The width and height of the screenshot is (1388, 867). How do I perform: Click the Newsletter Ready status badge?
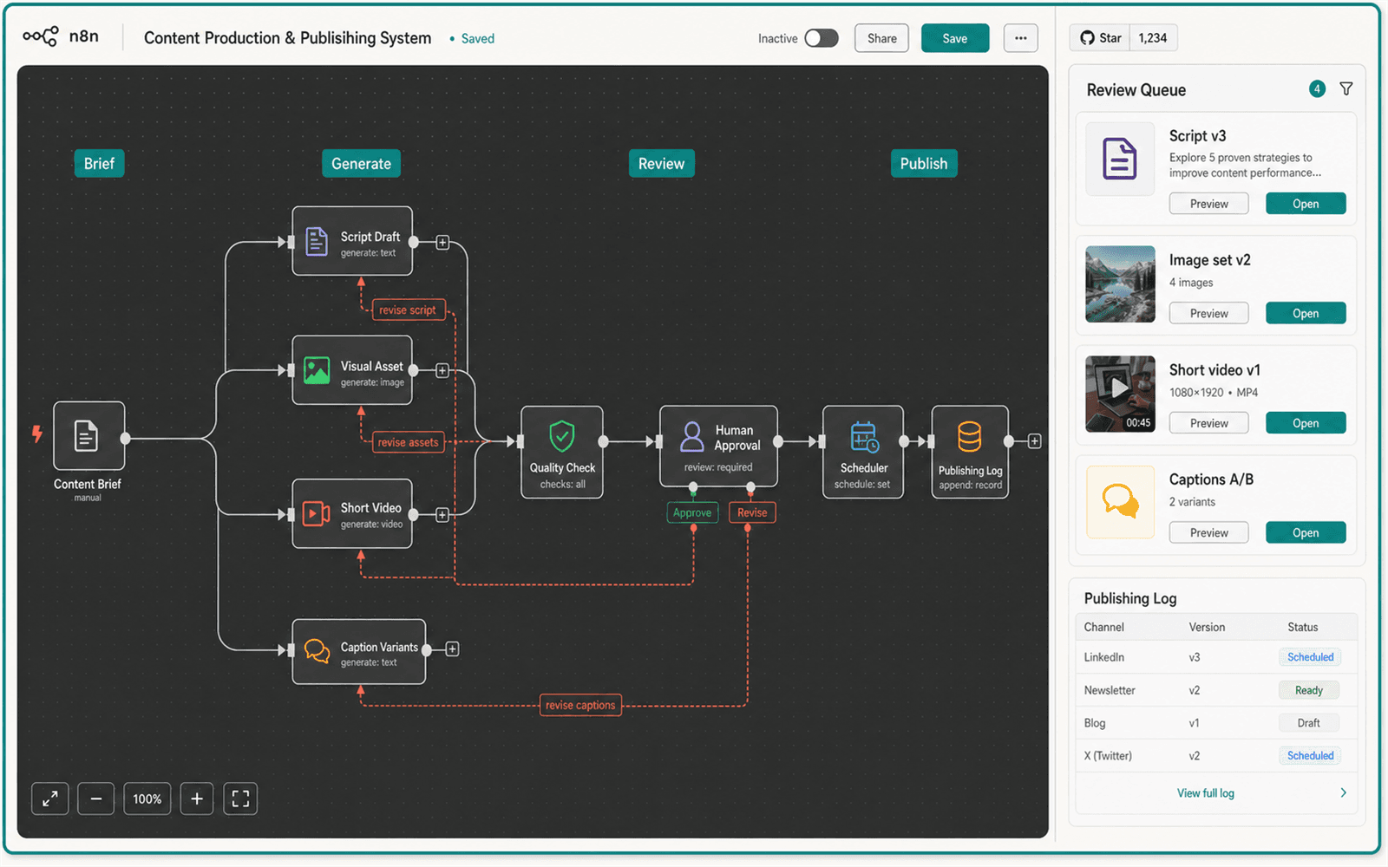(1309, 690)
